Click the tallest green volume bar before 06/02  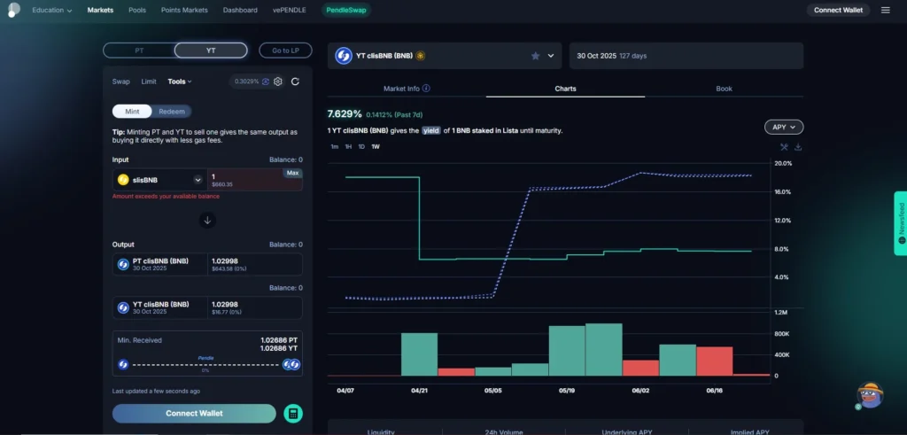pyautogui.click(x=603, y=349)
